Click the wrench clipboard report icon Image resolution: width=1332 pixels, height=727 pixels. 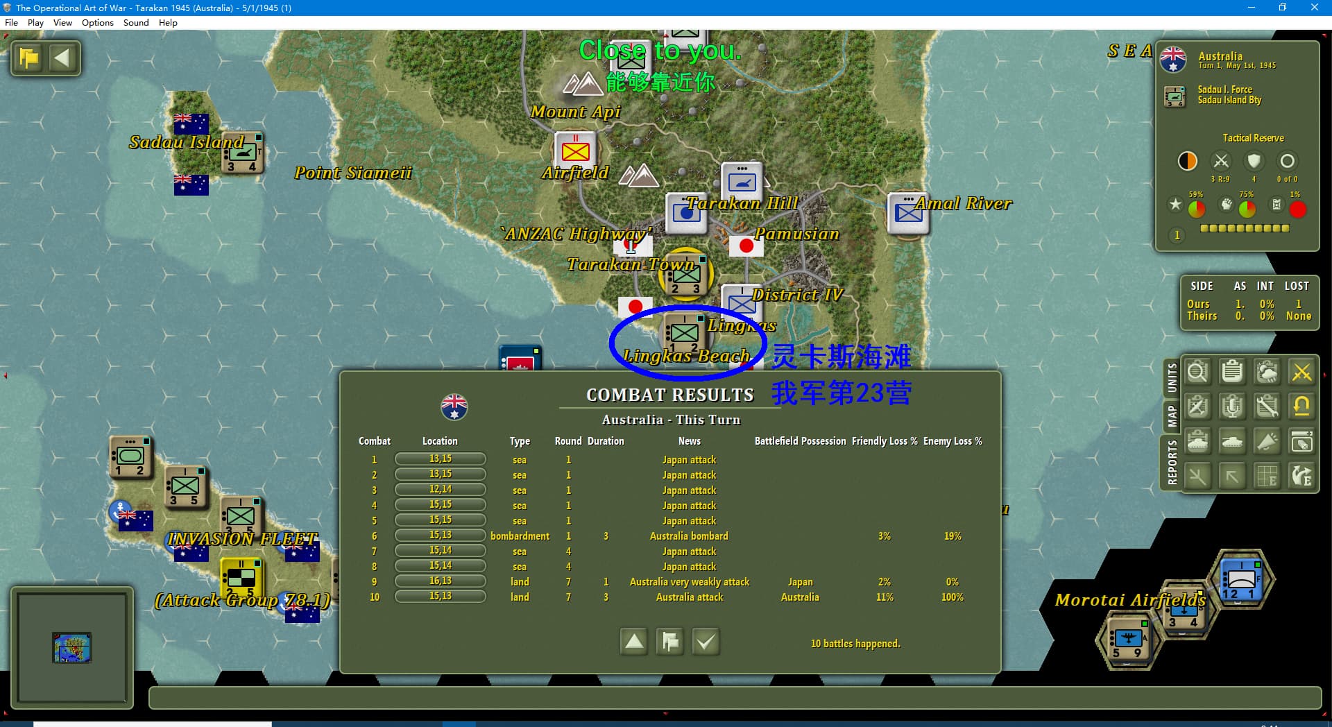tap(1267, 407)
